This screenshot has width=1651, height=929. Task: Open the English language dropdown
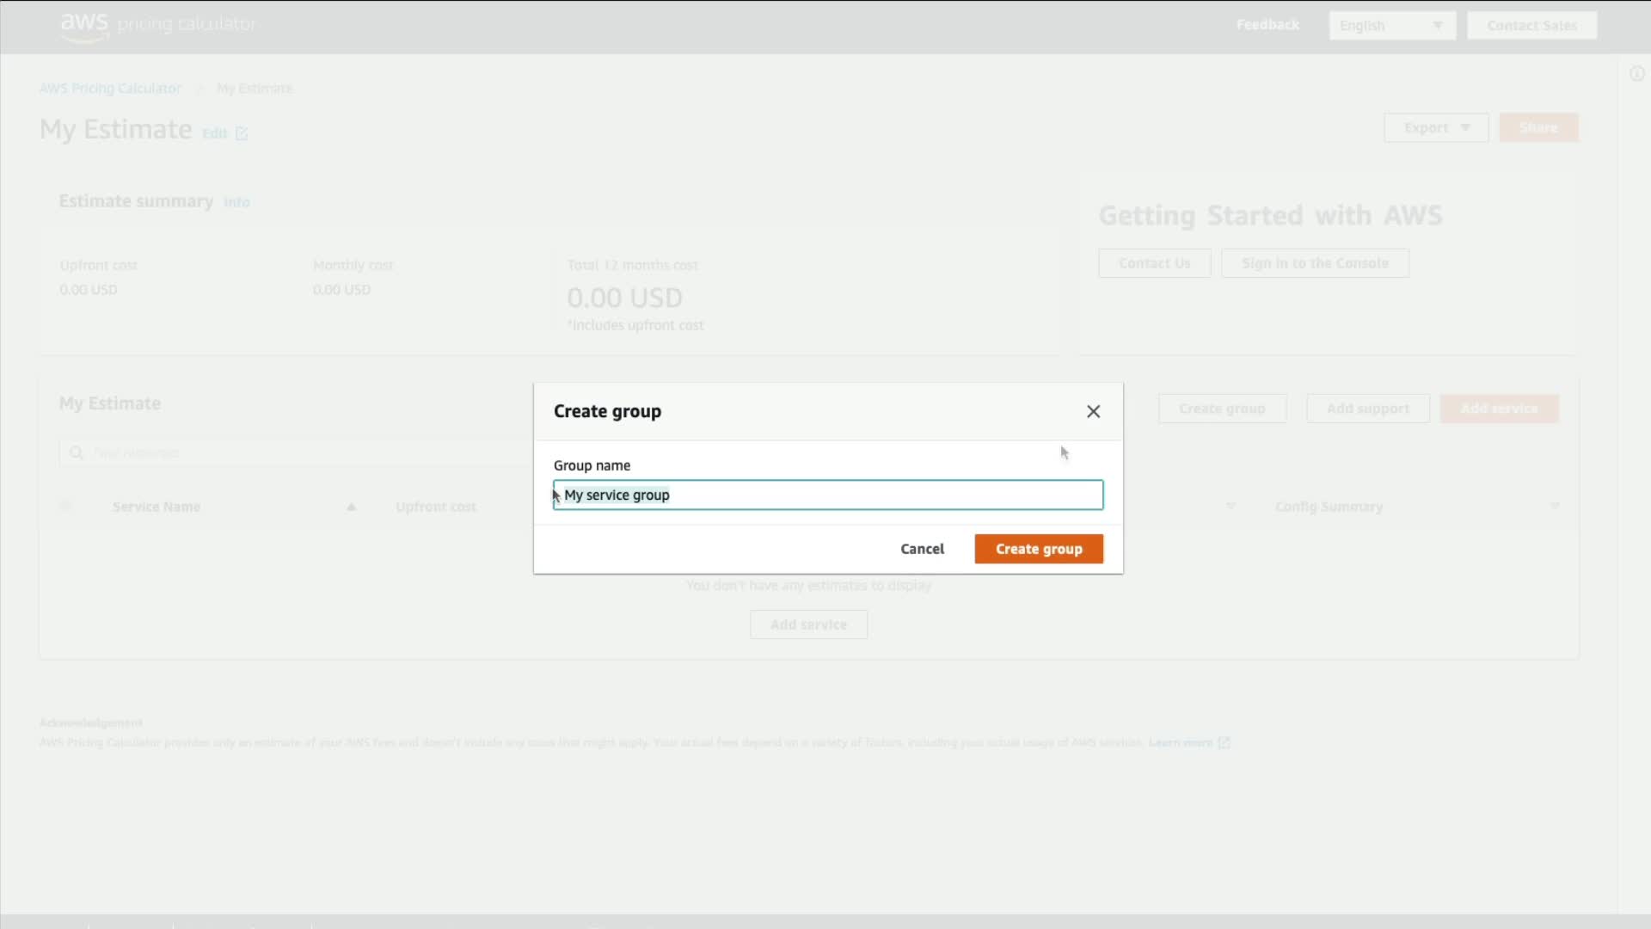(1391, 26)
